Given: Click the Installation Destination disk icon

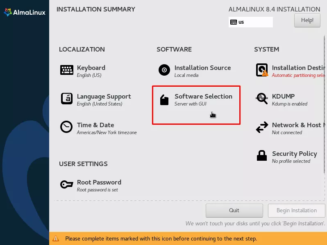Looking at the screenshot, I should coord(262,70).
